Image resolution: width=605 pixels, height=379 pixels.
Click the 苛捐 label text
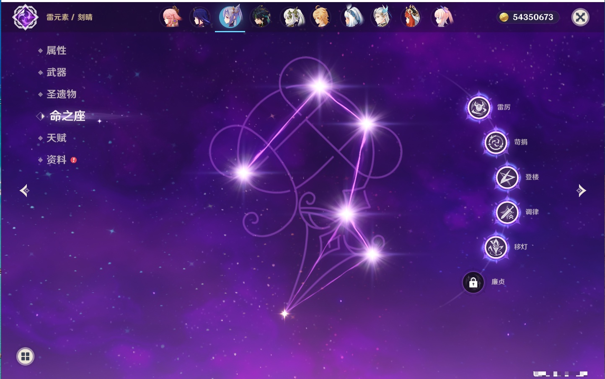point(521,142)
